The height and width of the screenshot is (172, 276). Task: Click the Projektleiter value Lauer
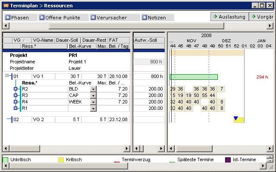75,68
